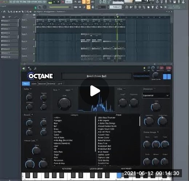The image size is (189, 181).
Task: Select the Capture Lead preset
Action: 104,157
